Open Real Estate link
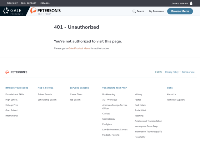 (140, 105)
